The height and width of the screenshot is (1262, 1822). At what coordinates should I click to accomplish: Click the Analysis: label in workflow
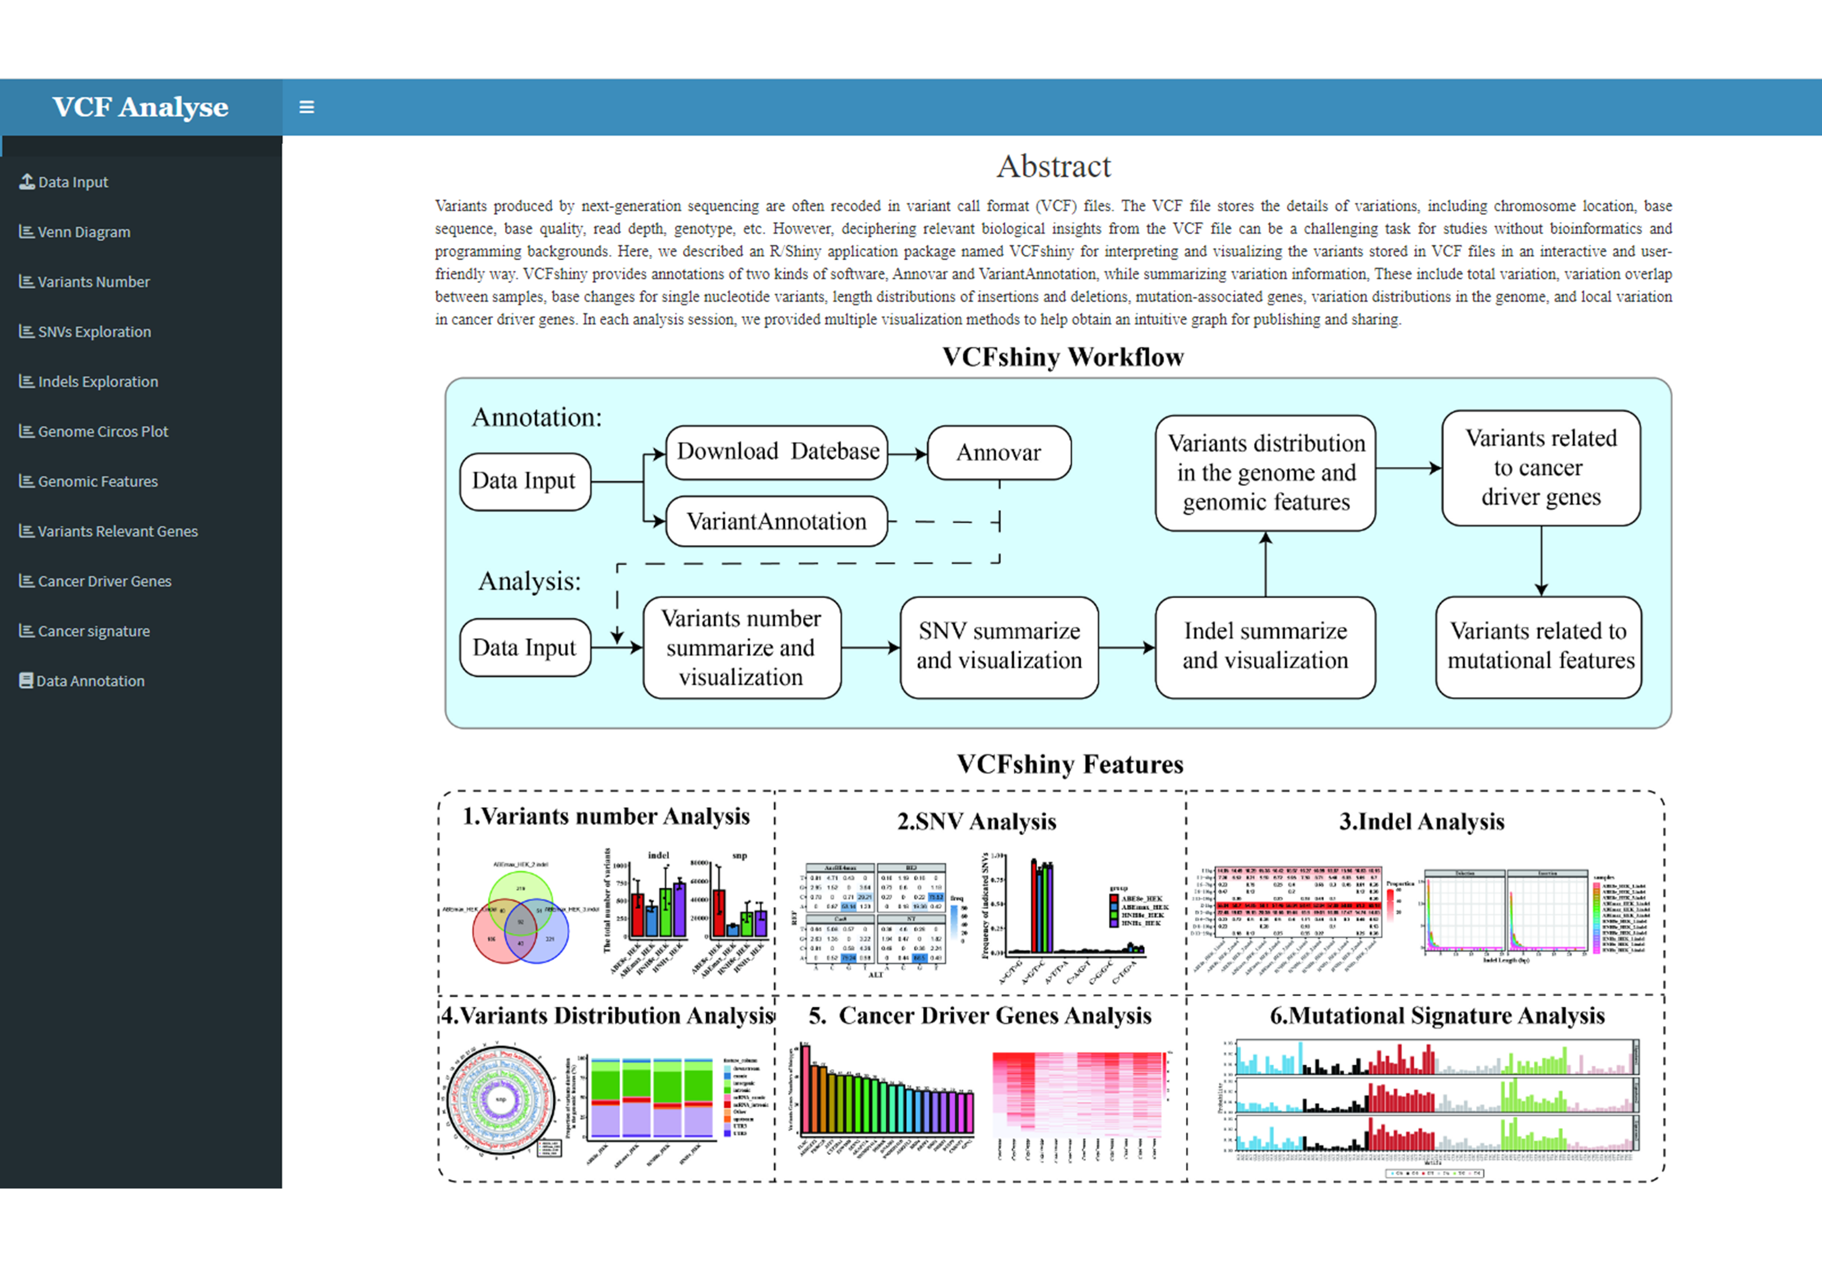coord(529,581)
